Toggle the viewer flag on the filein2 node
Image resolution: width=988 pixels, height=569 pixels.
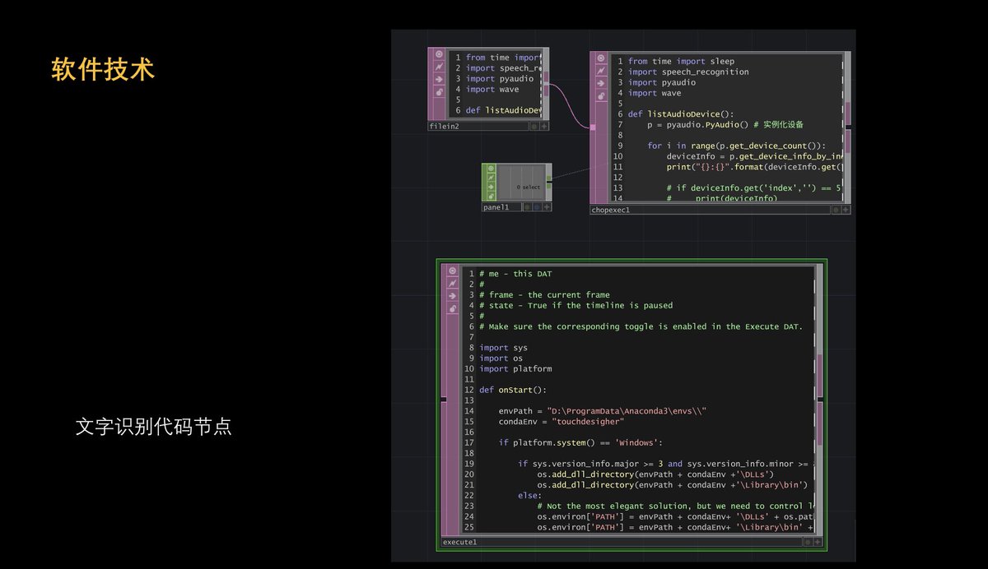pos(439,55)
